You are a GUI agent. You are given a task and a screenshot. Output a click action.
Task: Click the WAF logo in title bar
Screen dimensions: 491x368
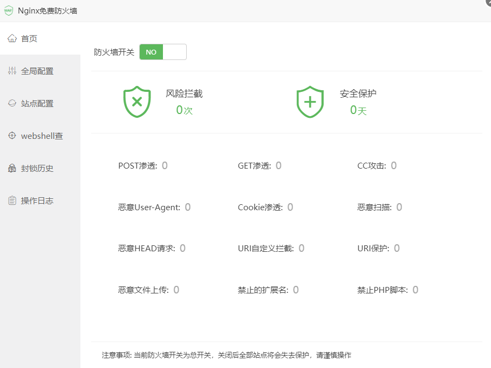(9, 10)
